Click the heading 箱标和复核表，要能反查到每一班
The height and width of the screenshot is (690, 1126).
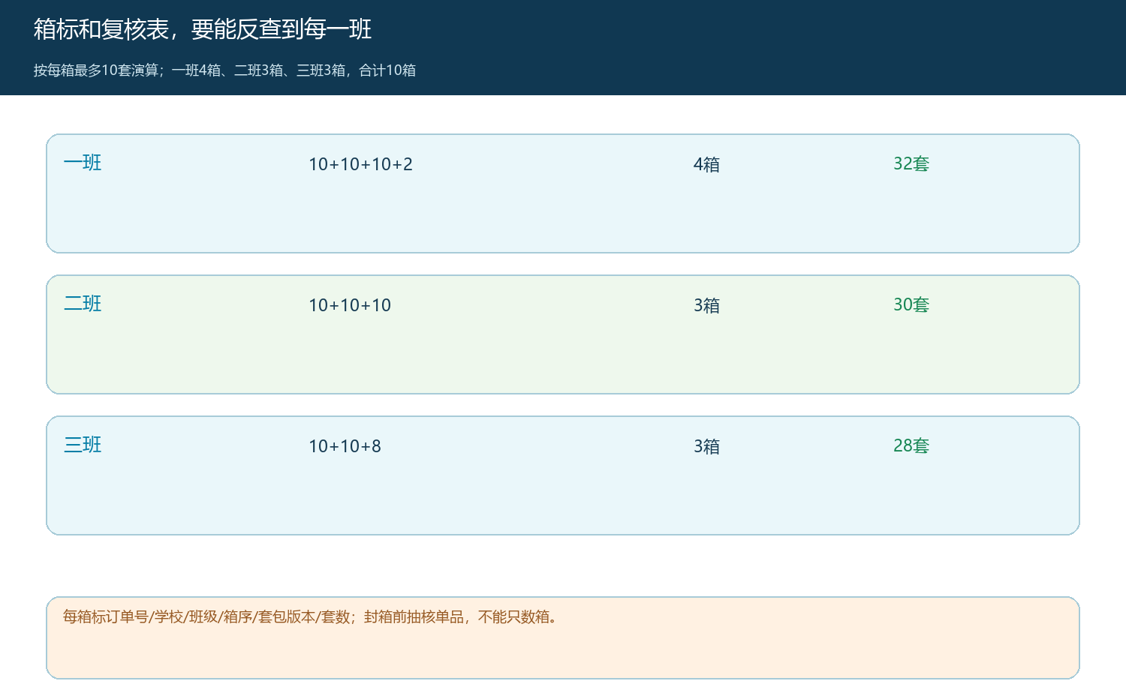point(203,29)
